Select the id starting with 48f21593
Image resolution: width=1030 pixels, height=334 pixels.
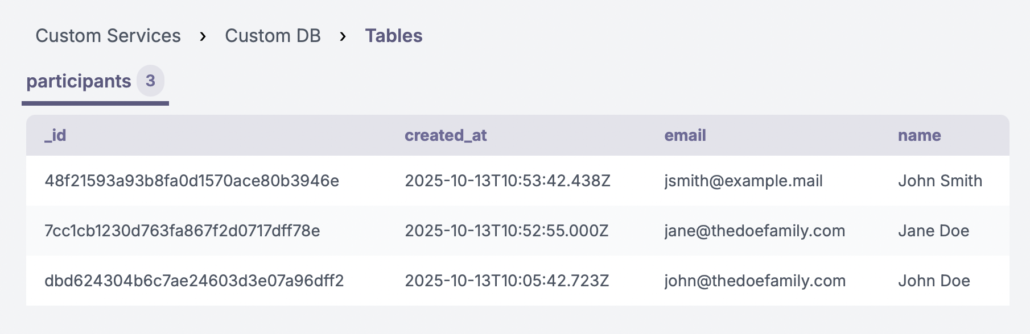click(x=192, y=181)
